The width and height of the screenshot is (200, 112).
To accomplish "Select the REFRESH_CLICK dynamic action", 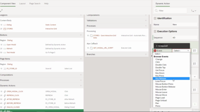I will 13,96.
